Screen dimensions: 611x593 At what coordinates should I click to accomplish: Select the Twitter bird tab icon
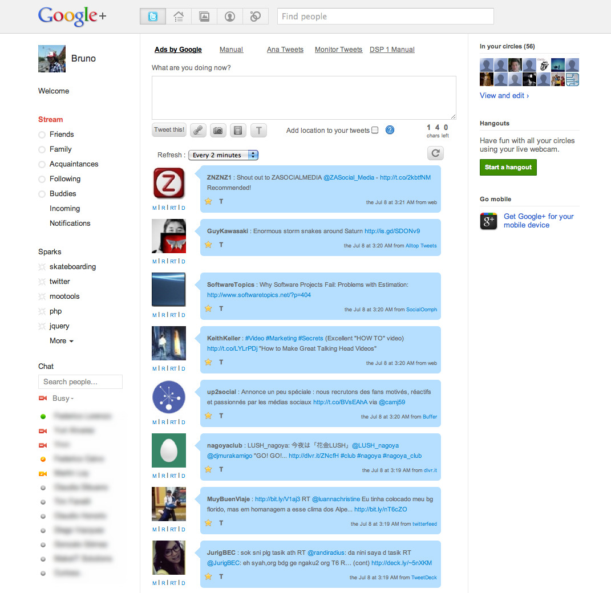tap(152, 16)
